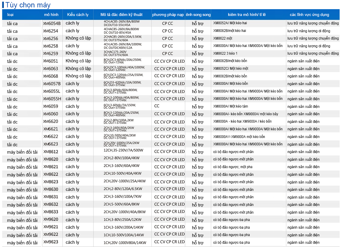Select model cell XM9621
The image size is (342, 247).
pyautogui.click(x=51, y=227)
